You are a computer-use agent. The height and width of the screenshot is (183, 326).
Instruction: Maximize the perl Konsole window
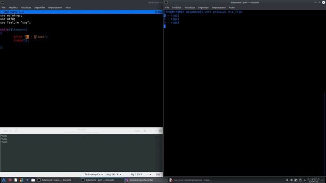tap(319, 3)
